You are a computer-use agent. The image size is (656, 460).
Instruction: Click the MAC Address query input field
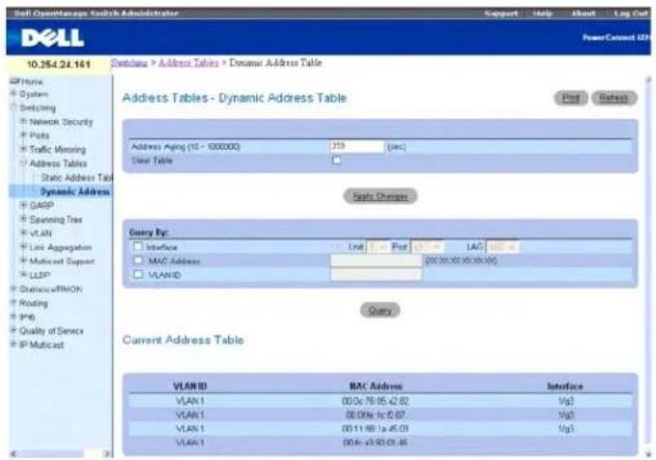click(376, 261)
